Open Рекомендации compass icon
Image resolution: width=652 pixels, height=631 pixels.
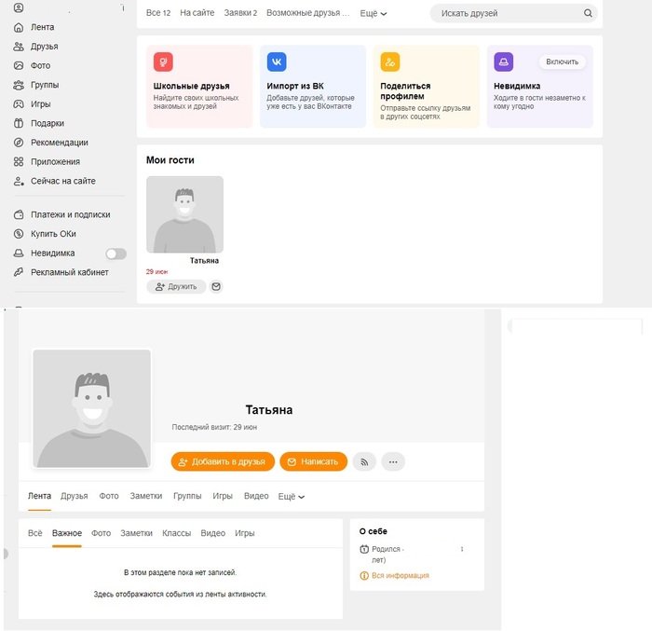click(x=19, y=143)
